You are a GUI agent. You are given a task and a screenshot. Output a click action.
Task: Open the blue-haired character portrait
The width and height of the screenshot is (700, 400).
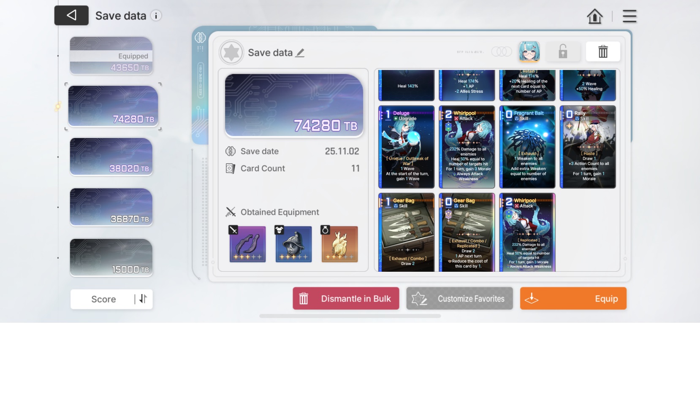pyautogui.click(x=529, y=52)
